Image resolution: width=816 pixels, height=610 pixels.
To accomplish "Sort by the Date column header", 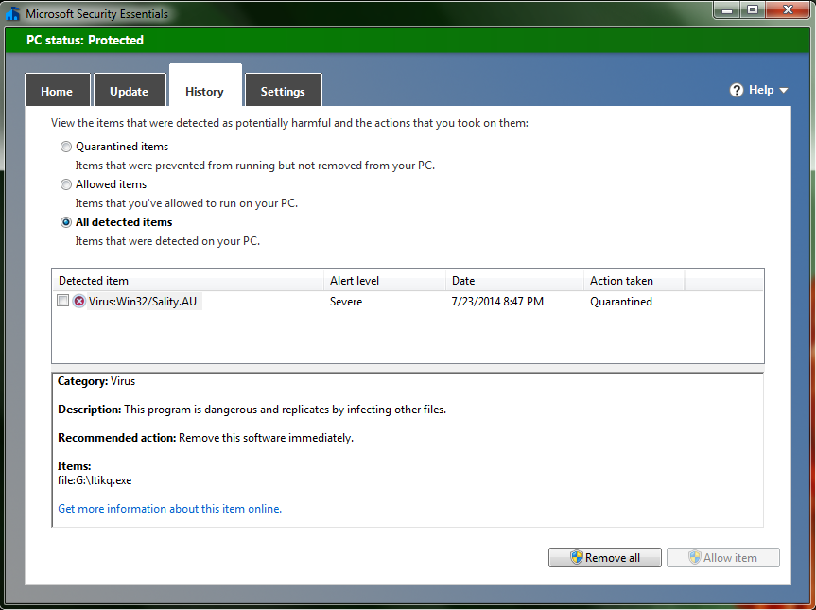I will (514, 281).
